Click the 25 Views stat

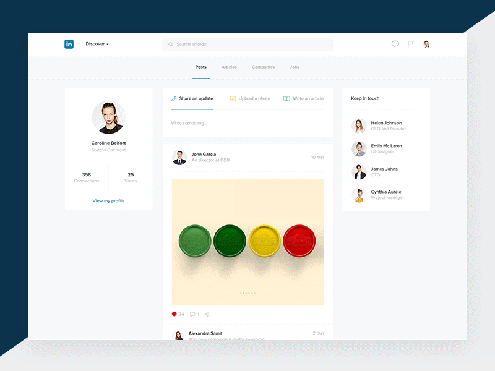(x=131, y=177)
